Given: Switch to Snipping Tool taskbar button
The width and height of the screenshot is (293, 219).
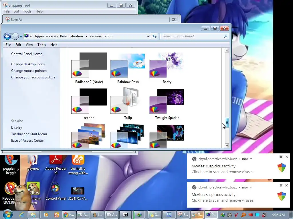Looking at the screenshot, I should click(183, 215).
